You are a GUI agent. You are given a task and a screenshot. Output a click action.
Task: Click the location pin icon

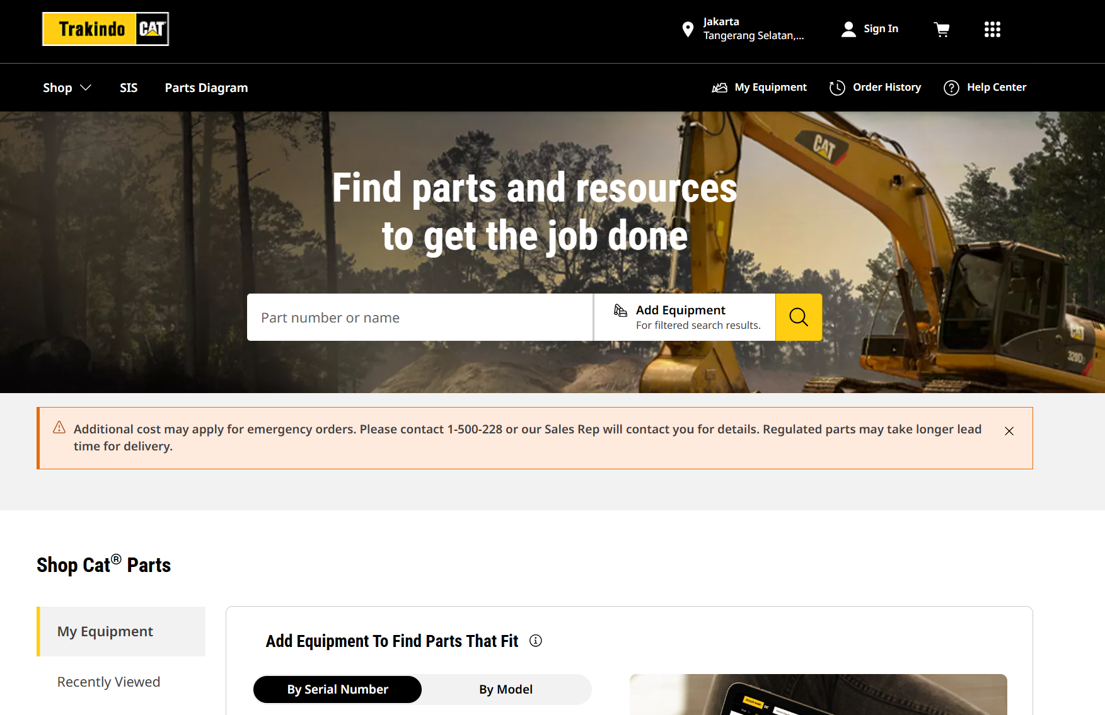click(x=688, y=29)
